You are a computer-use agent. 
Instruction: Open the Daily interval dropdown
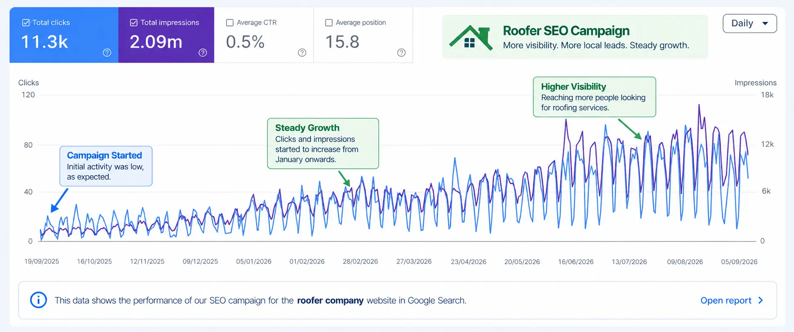click(x=750, y=23)
